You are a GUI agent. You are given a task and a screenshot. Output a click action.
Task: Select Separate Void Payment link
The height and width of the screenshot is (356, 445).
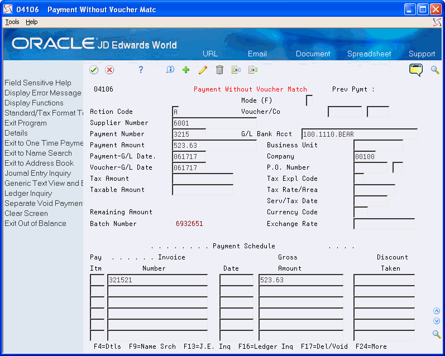point(44,203)
